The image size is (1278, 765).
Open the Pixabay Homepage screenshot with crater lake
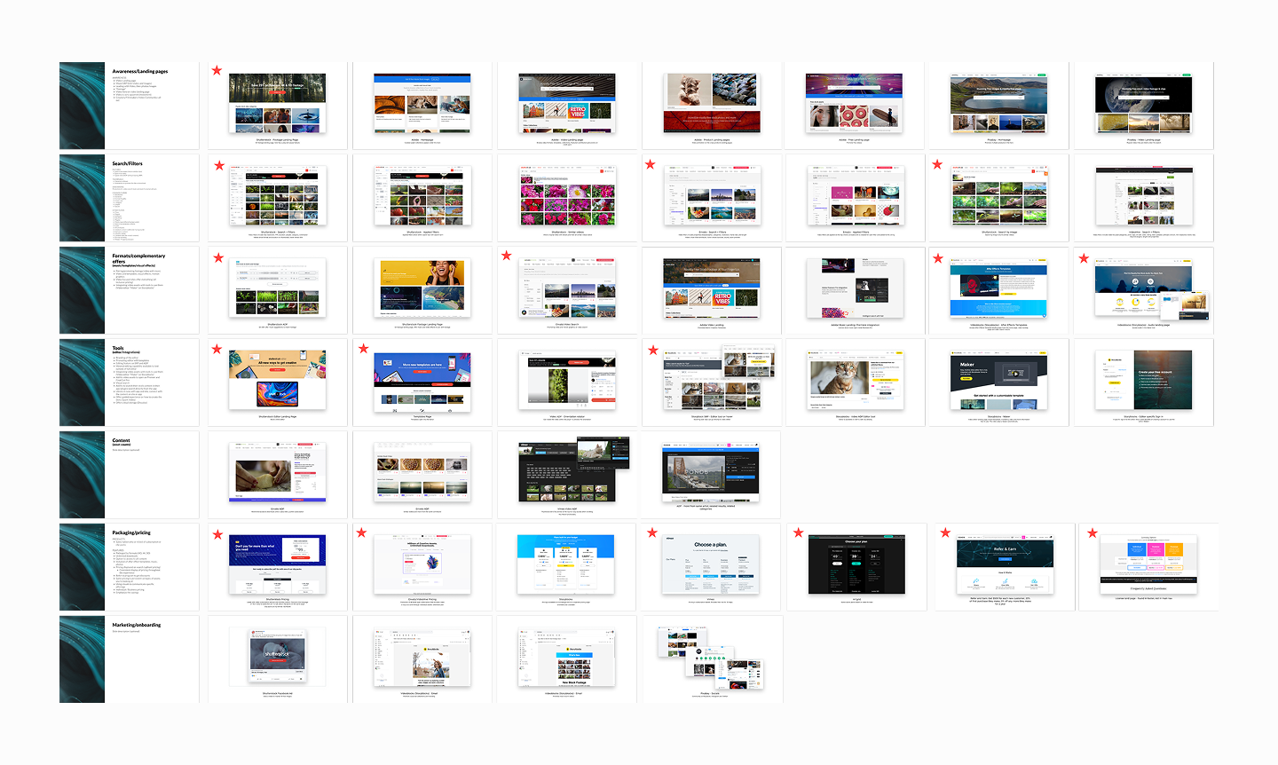[x=998, y=103]
